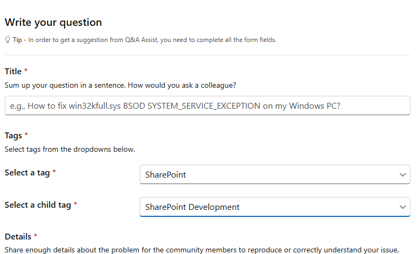Click the 'Details' section label
The image size is (419, 254).
click(x=18, y=236)
